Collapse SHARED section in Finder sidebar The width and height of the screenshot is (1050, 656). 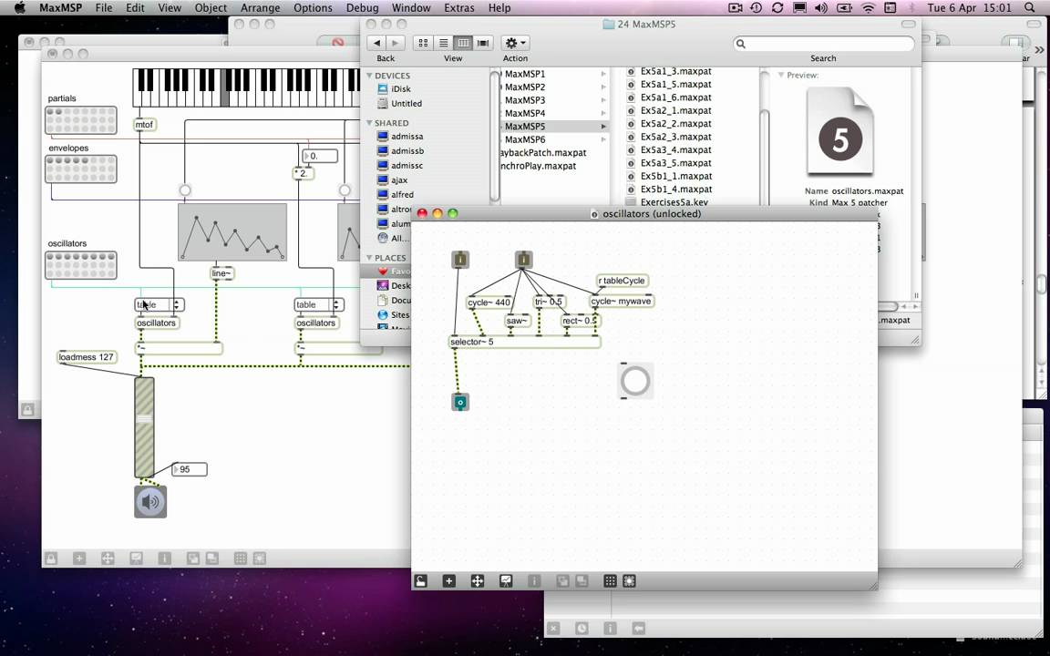[370, 123]
